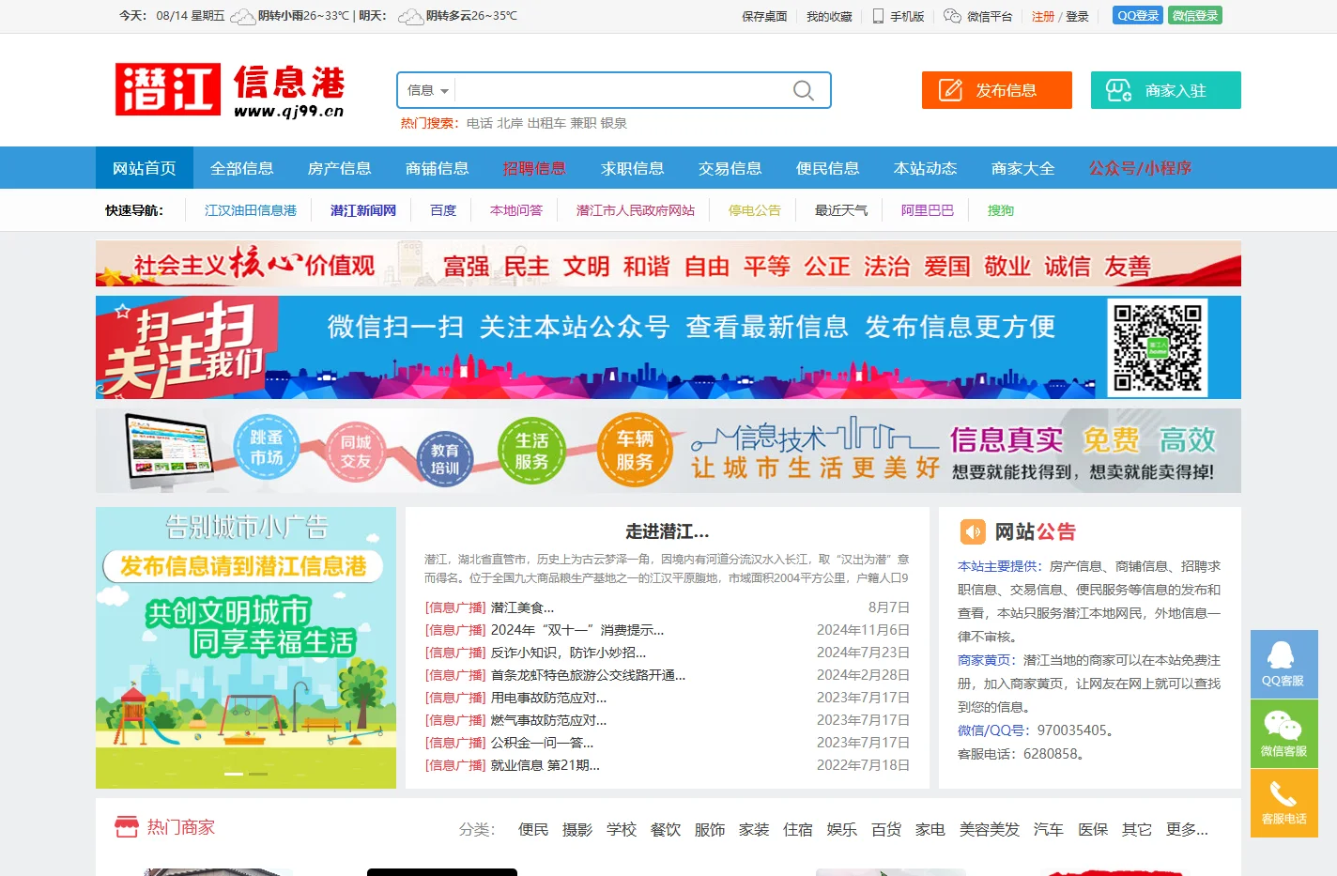The height and width of the screenshot is (876, 1337).
Task: Select the 网站首页 nav tab
Action: click(x=145, y=168)
